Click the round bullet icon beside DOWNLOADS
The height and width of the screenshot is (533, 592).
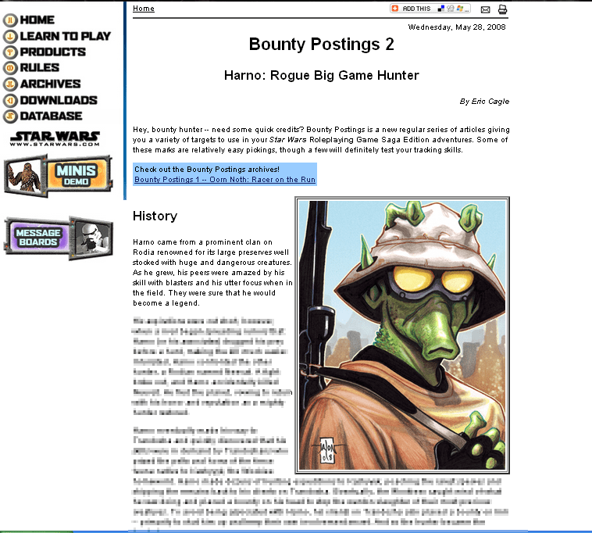point(10,101)
